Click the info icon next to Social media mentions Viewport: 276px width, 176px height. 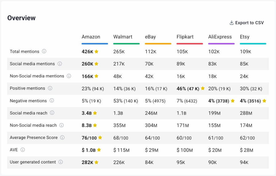[60, 64]
